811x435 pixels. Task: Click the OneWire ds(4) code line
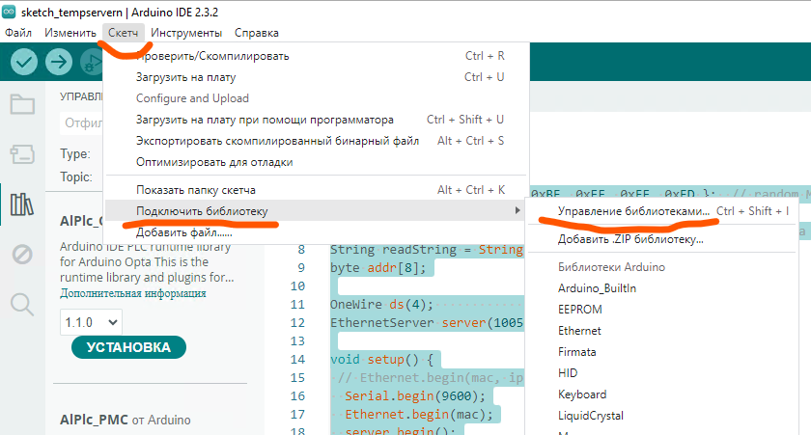click(381, 304)
